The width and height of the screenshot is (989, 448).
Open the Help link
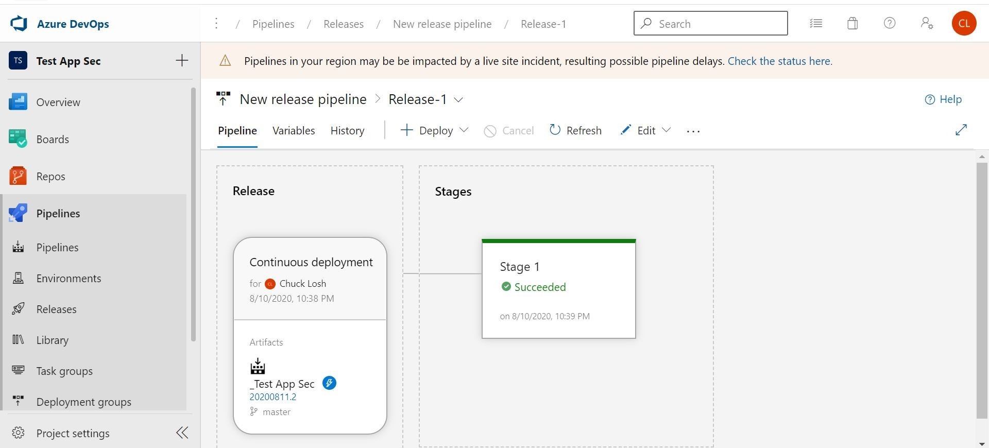coord(943,99)
